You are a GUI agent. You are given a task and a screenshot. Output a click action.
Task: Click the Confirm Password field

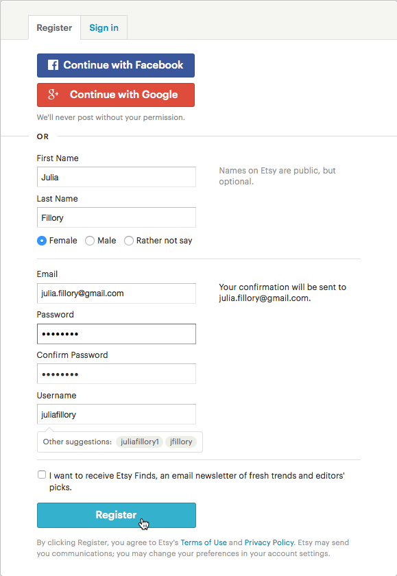pos(117,374)
